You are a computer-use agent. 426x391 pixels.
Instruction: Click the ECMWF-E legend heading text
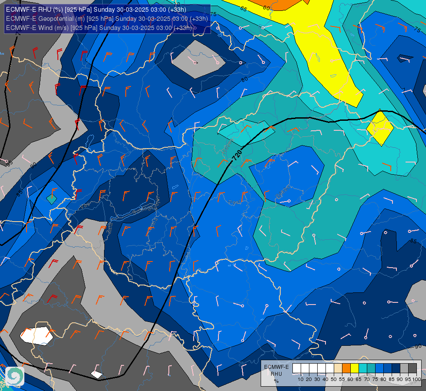[x=276, y=367]
